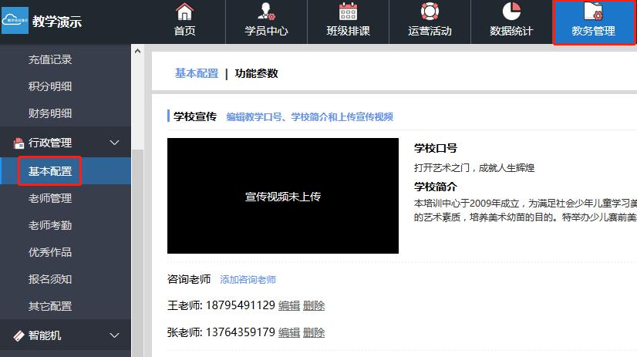Click the 数据统计 pie chart icon
The width and height of the screenshot is (637, 357).
point(511,12)
